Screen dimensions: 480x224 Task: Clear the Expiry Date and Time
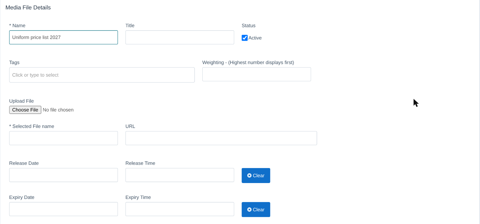256,210
